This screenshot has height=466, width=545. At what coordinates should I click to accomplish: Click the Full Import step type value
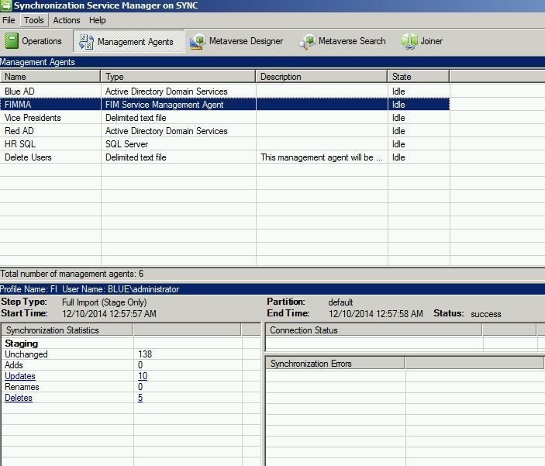coord(105,302)
